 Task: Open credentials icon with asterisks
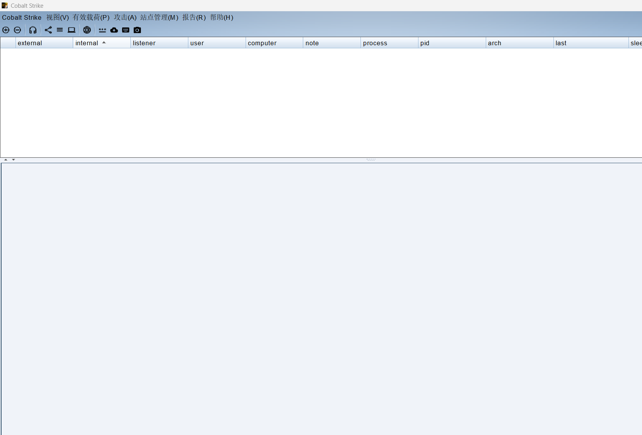[x=102, y=30]
